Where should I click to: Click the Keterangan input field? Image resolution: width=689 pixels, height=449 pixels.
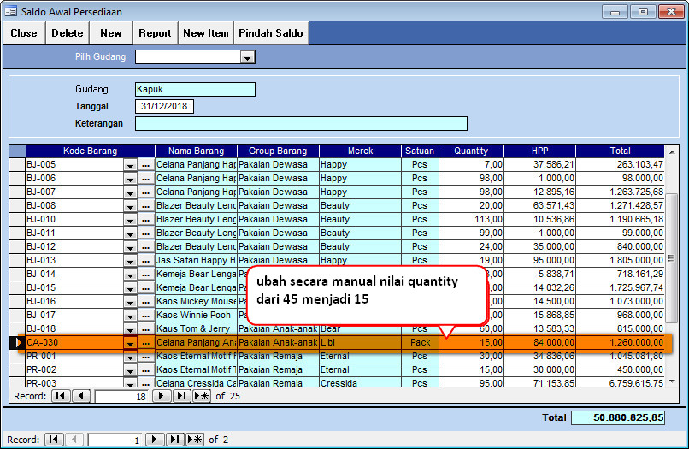pos(301,123)
